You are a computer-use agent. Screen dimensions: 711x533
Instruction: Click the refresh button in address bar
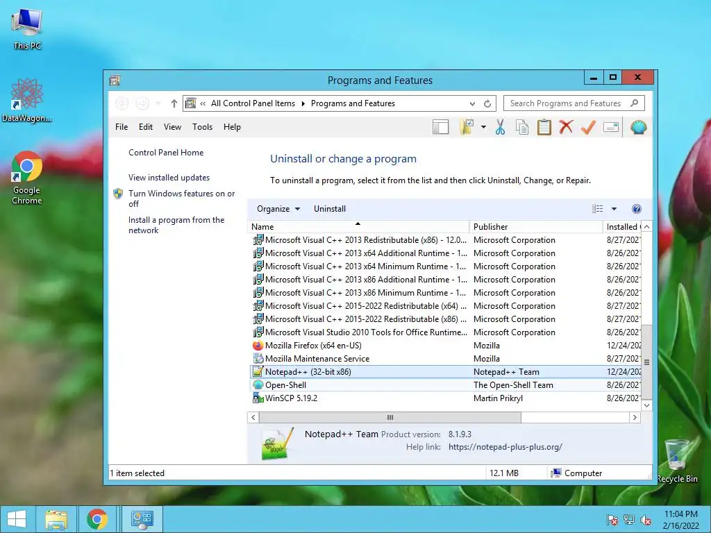point(487,104)
